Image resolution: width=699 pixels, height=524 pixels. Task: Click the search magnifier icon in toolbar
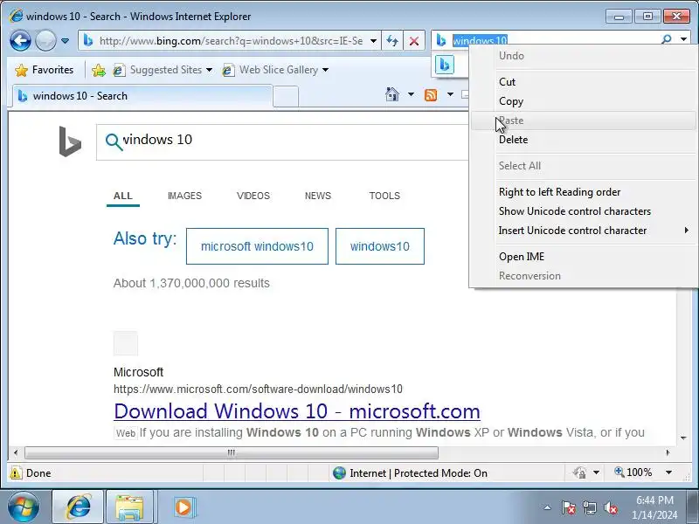click(667, 39)
